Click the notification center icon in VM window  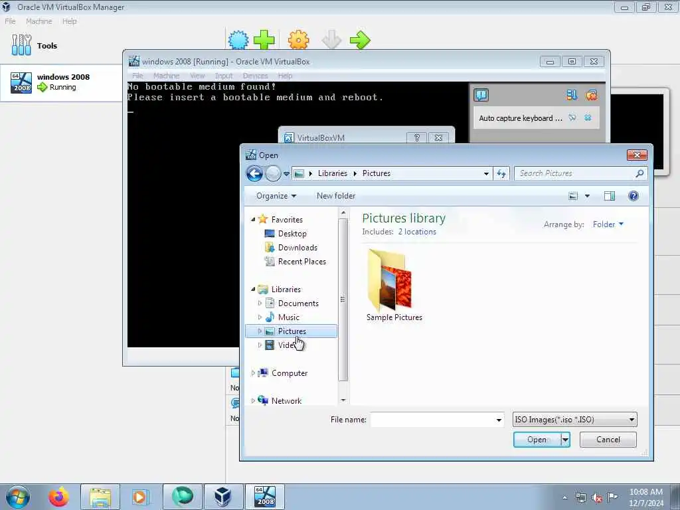coord(481,95)
